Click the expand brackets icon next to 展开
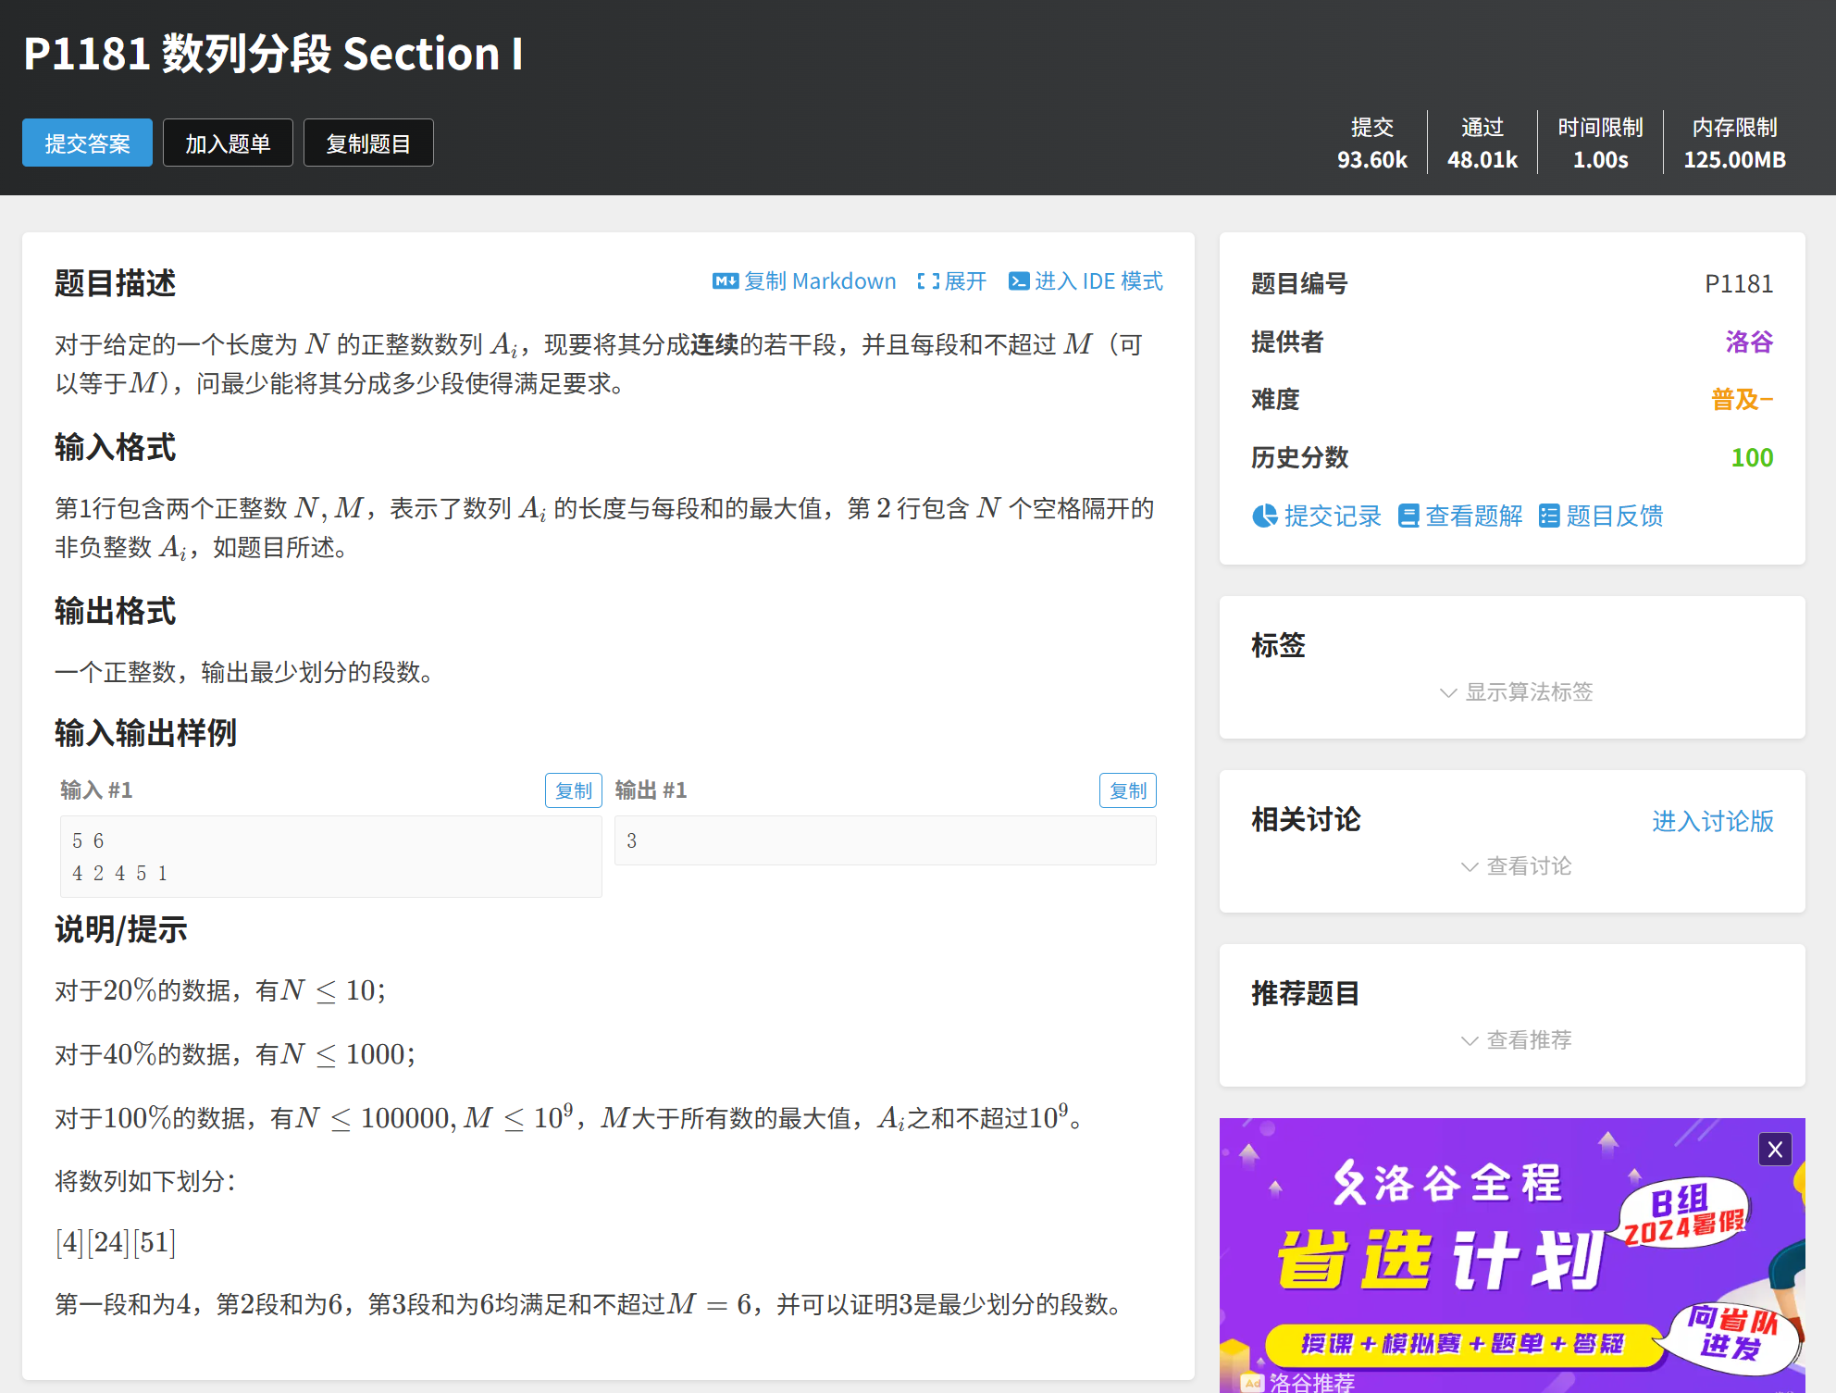This screenshot has height=1393, width=1836. point(927,281)
